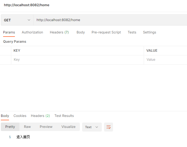This screenshot has width=187, height=147.
Task: Switch to the Raw response view
Action: point(27,127)
